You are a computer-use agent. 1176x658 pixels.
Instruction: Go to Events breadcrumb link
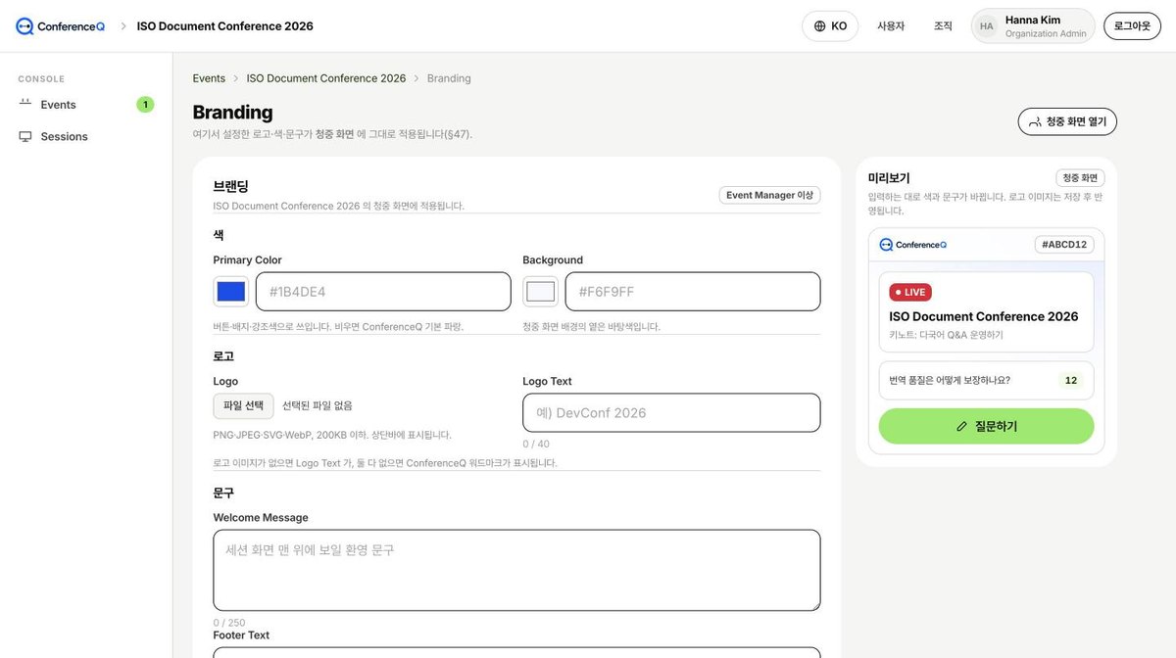(209, 78)
